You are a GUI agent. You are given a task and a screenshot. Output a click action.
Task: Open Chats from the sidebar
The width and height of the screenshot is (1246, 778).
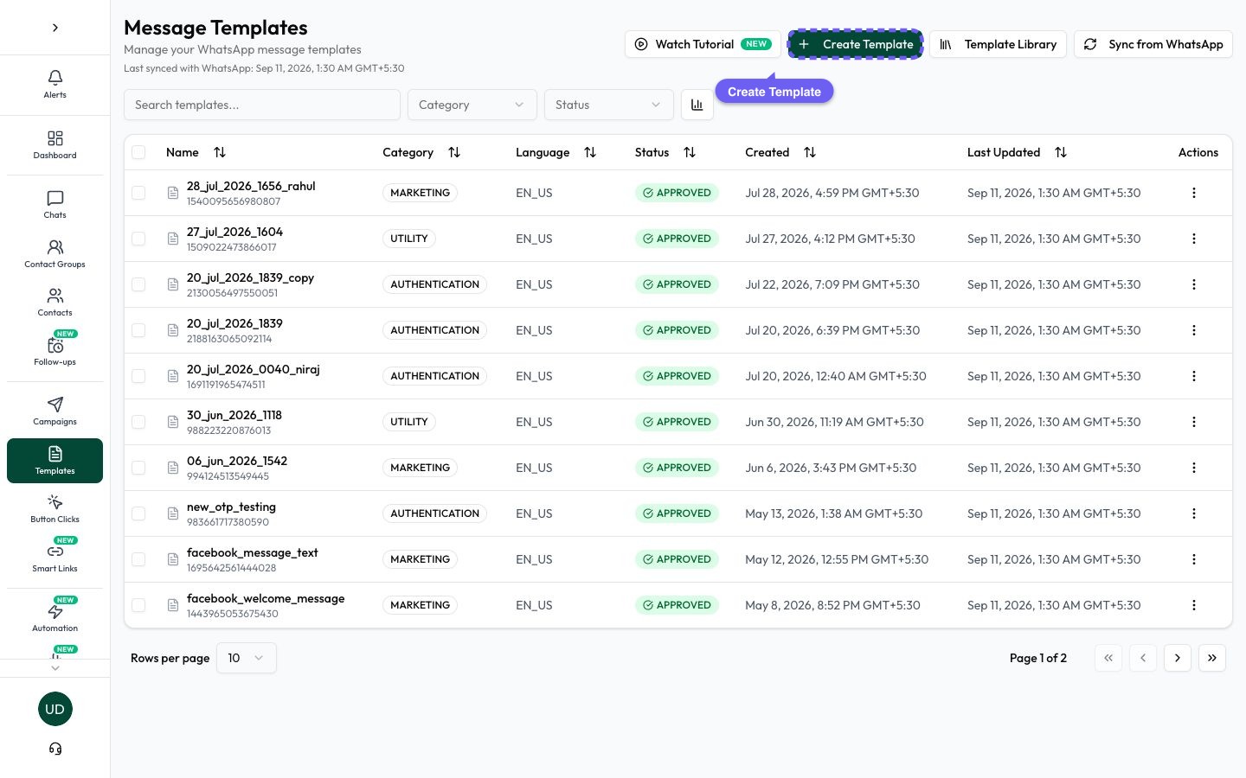[x=55, y=204]
